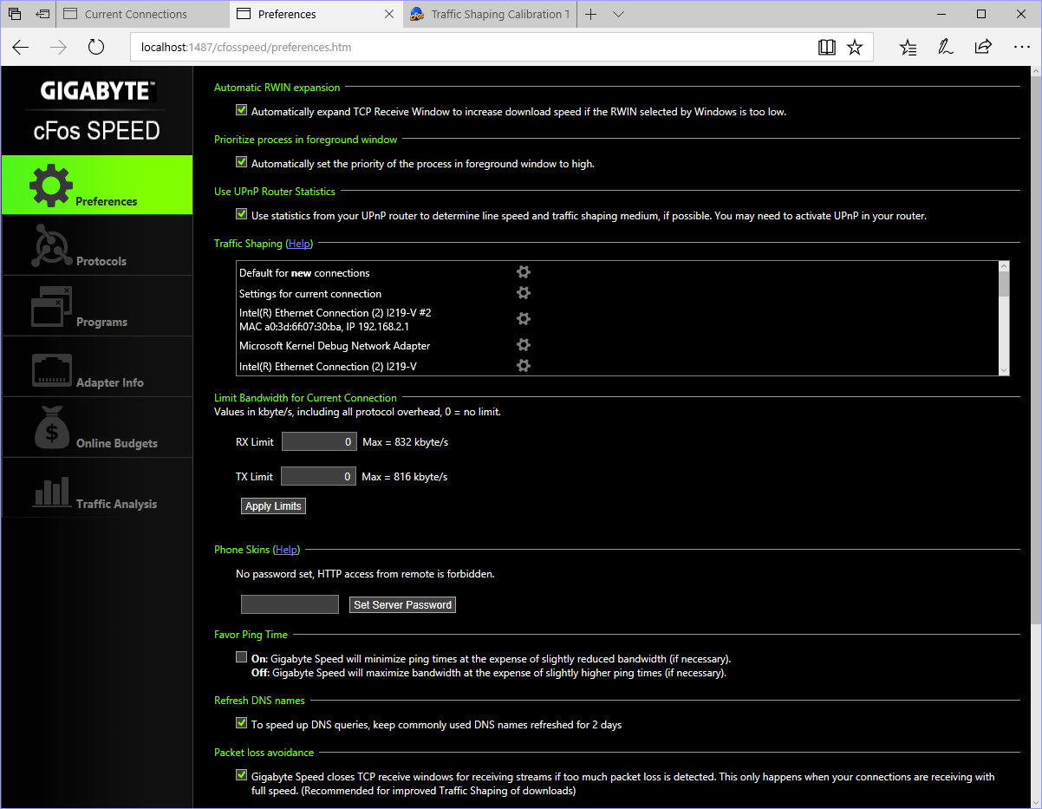Open the Online Budgets section
Image resolution: width=1042 pixels, height=809 pixels.
pyautogui.click(x=97, y=427)
